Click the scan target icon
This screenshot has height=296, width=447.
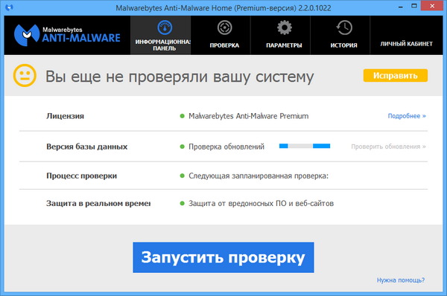[225, 28]
